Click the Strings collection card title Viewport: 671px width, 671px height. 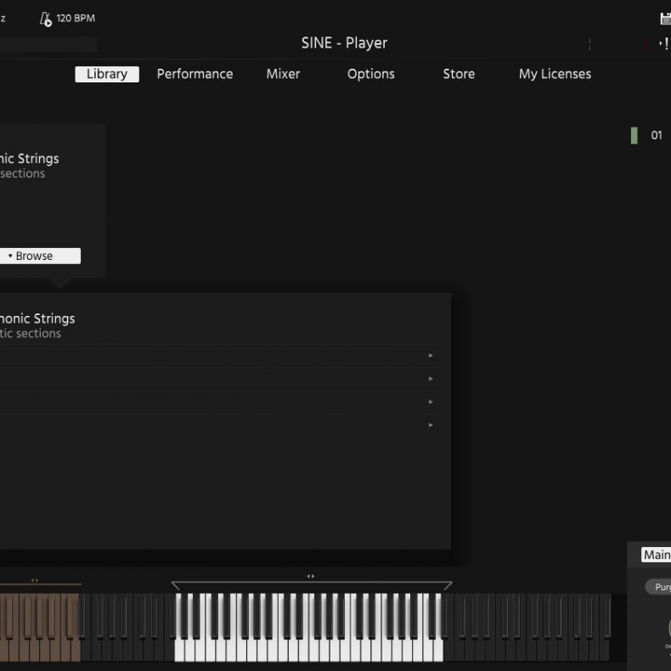[x=30, y=159]
